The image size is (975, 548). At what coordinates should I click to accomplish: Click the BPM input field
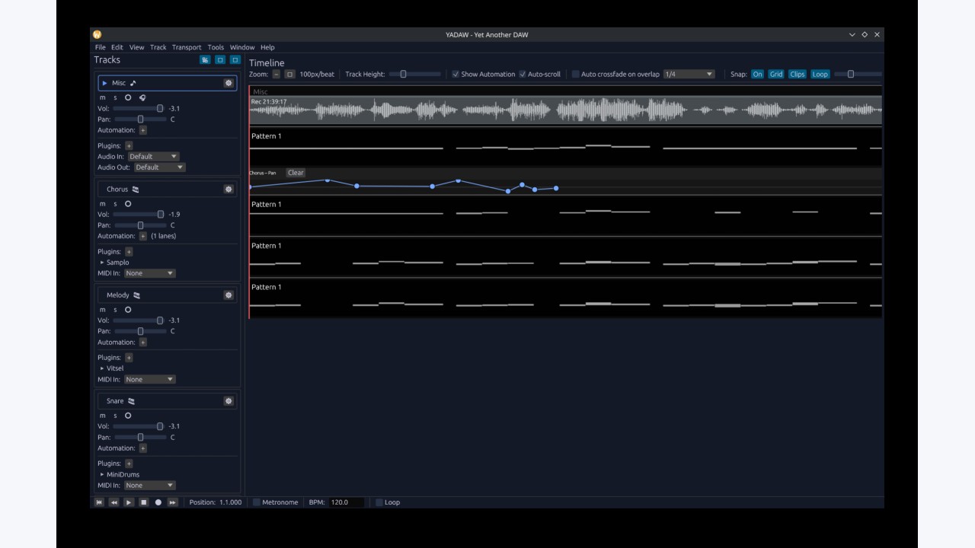tap(347, 502)
